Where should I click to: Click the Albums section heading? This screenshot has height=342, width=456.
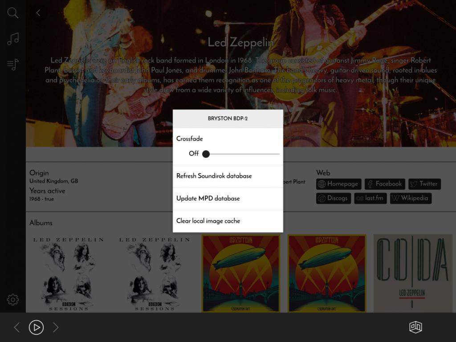tap(41, 223)
